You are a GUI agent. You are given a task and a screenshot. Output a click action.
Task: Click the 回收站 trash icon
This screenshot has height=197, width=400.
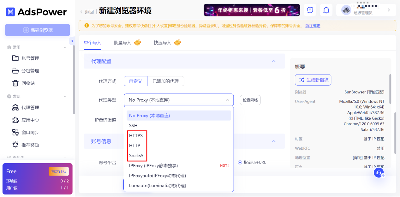(15, 83)
